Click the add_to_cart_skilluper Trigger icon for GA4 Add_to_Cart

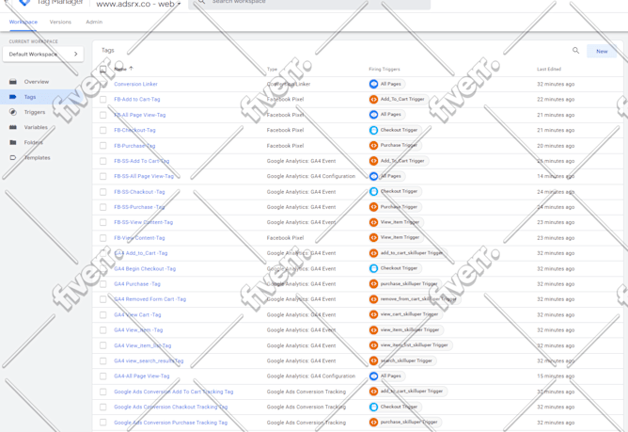(373, 253)
